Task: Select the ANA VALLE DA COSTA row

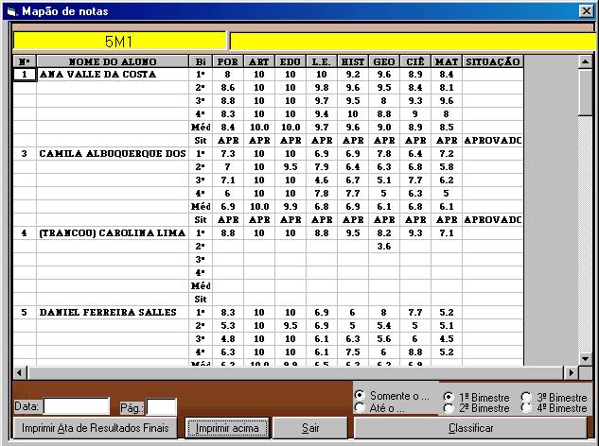Action: [x=112, y=74]
